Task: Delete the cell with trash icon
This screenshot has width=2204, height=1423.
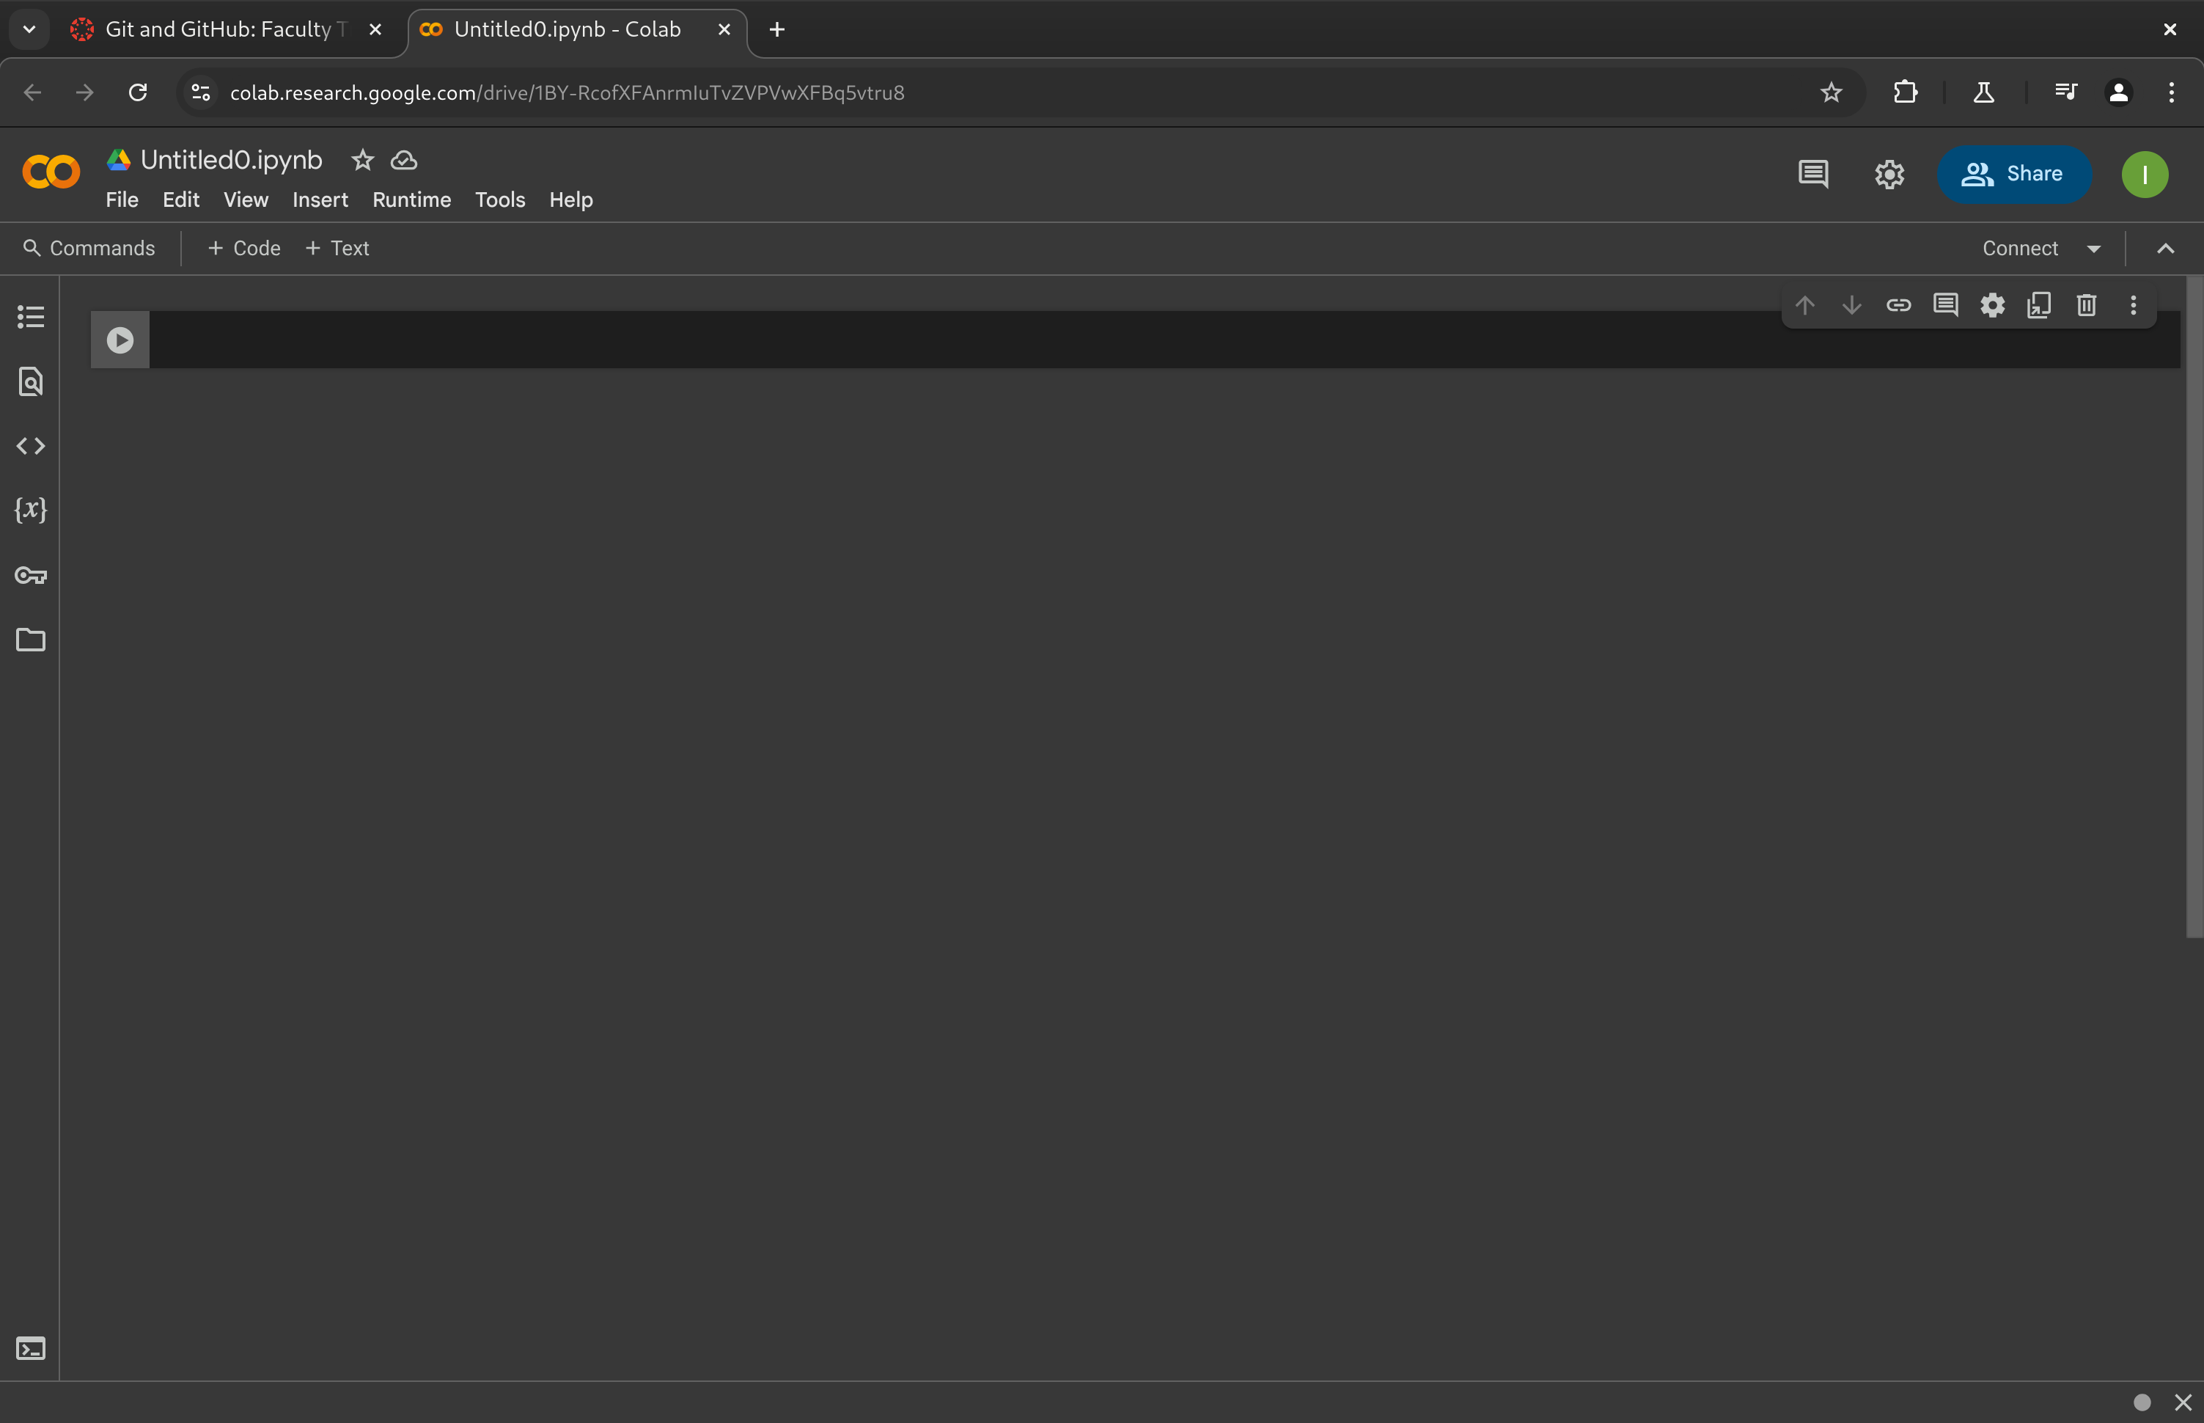Action: click(2086, 305)
